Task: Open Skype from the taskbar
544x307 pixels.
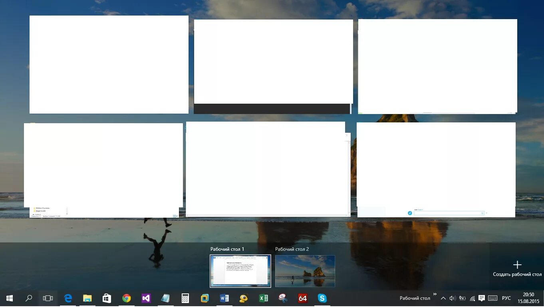Action: [322, 298]
